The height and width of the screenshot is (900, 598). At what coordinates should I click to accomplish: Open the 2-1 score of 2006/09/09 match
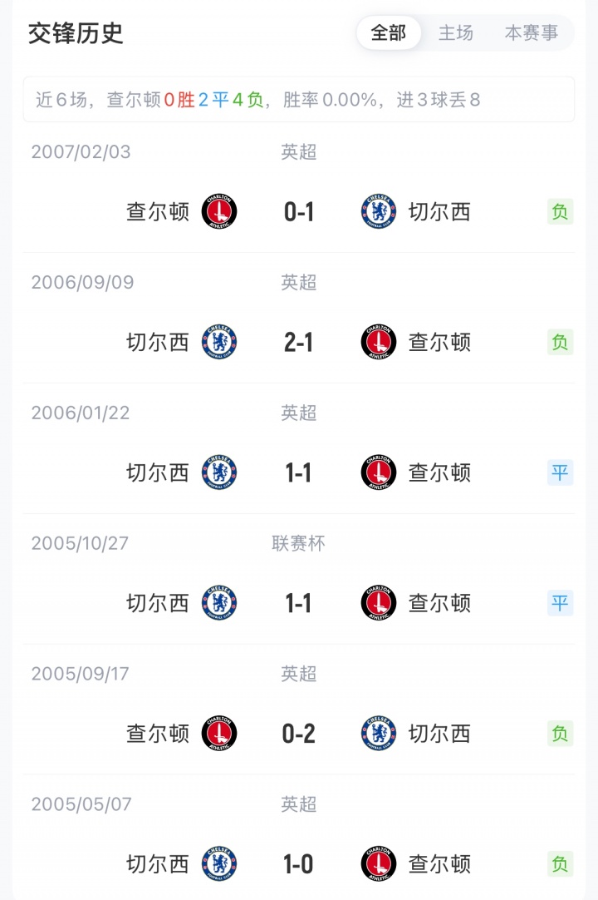[299, 342]
